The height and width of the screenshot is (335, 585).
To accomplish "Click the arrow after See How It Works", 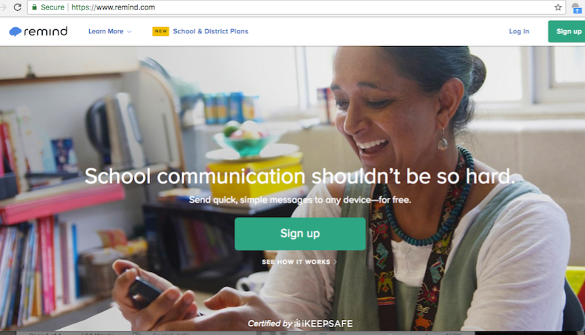I will (335, 262).
